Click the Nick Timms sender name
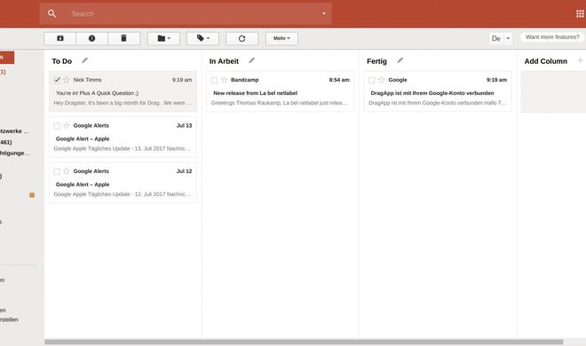 pyautogui.click(x=87, y=80)
